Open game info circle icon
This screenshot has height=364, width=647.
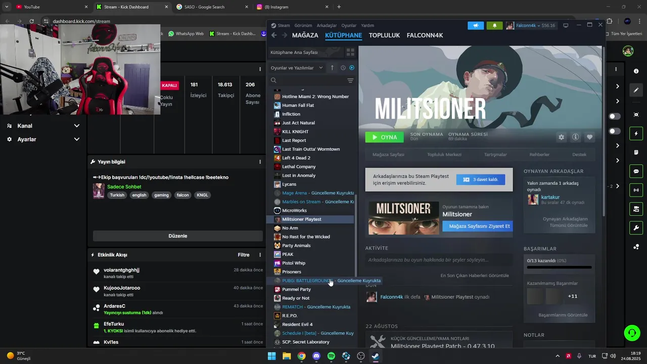click(x=575, y=137)
